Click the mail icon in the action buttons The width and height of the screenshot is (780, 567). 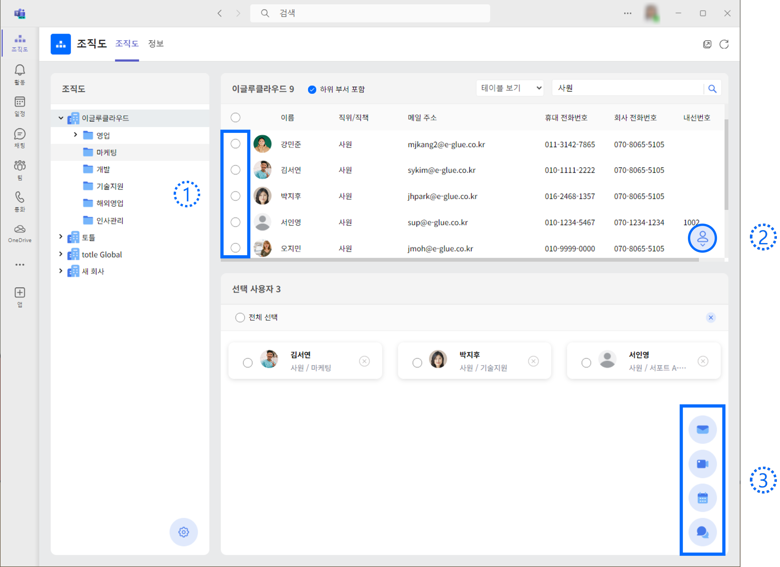click(x=702, y=429)
